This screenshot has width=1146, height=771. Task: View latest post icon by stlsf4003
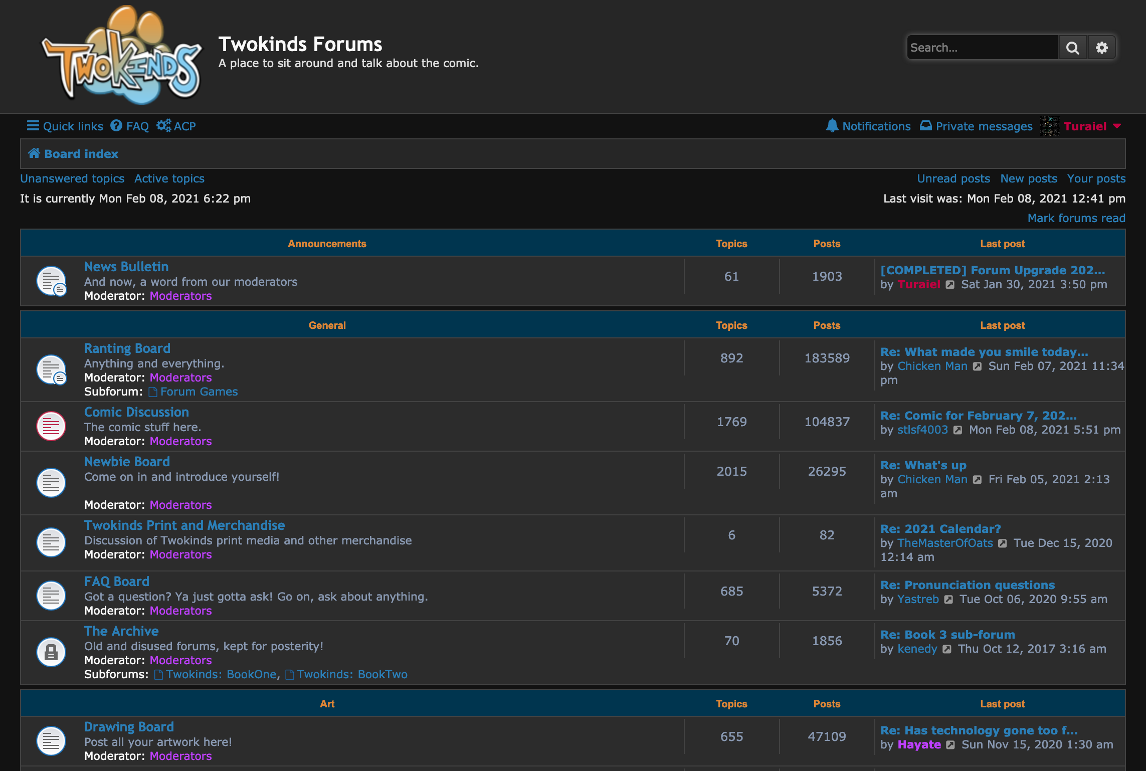point(958,430)
